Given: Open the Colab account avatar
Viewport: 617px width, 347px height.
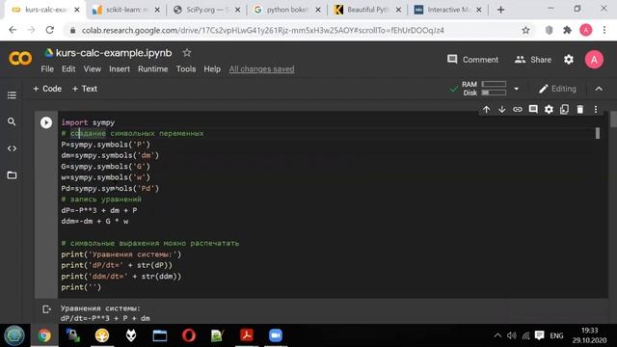Looking at the screenshot, I should pos(594,60).
